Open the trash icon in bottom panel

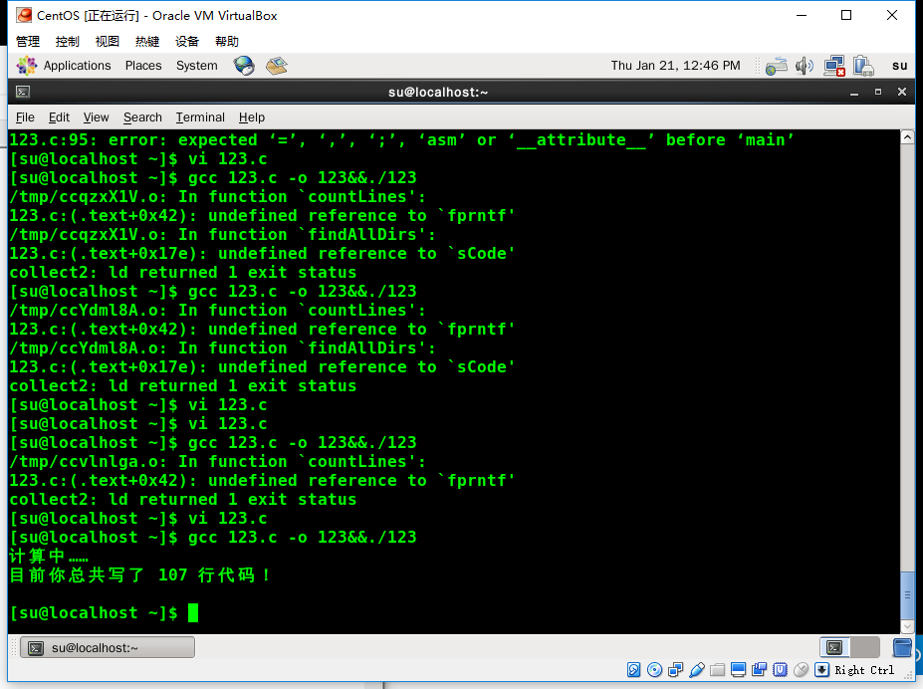(x=902, y=648)
